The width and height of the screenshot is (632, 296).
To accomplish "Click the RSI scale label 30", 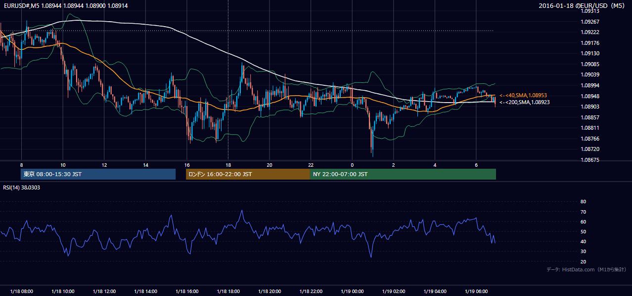I will [x=583, y=252].
